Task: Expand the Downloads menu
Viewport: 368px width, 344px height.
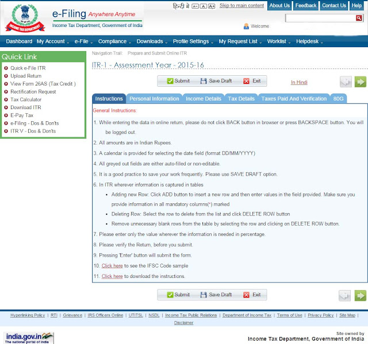Action: click(152, 41)
